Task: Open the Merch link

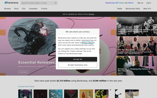Action: tap(131, 3)
